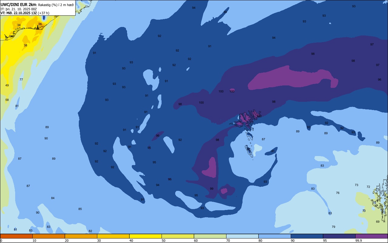The width and height of the screenshot is (388, 243).
Task: Select the 10–20 orange legend color segment
Action: point(48,236)
